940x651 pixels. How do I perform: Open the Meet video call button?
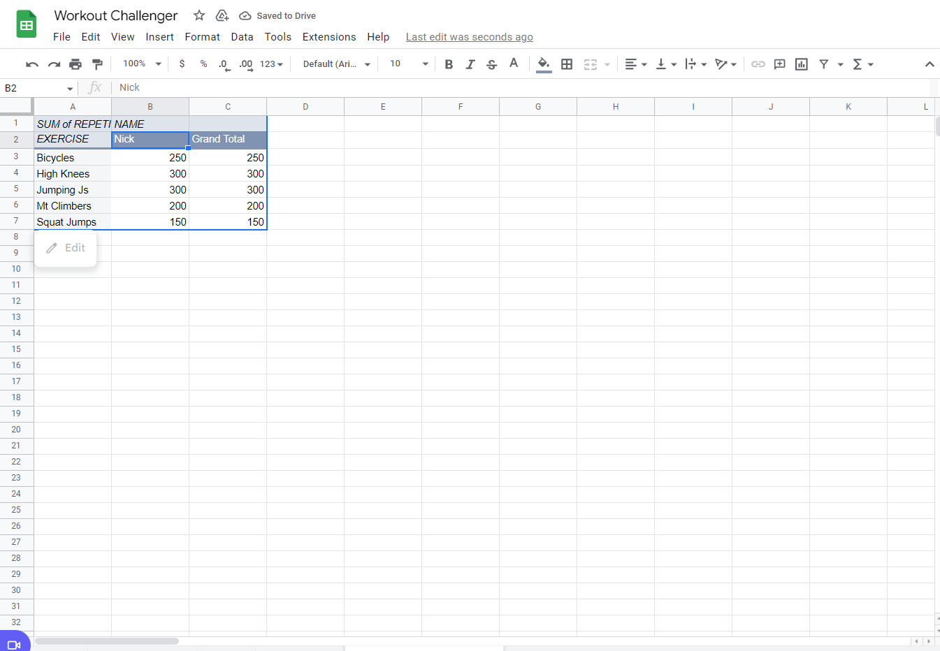(14, 643)
